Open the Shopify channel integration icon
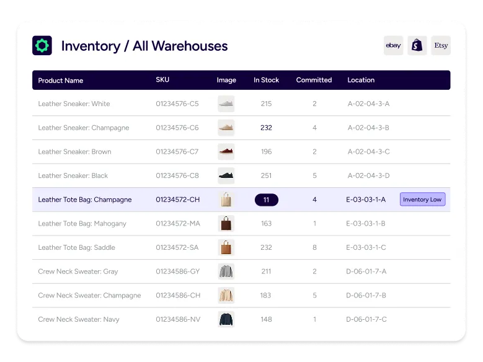The width and height of the screenshot is (483, 362). point(417,45)
